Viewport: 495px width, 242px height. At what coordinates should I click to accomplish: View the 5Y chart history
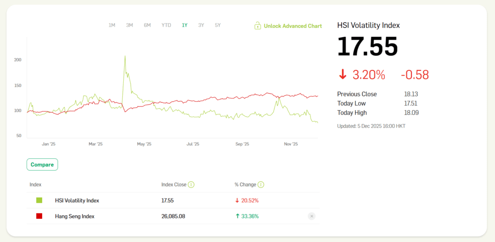(x=218, y=25)
